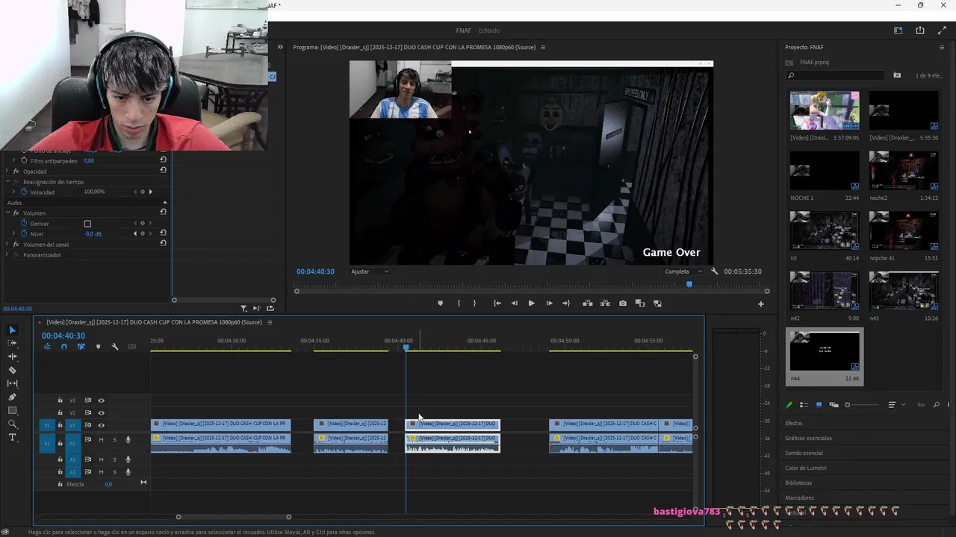Open the Ajustar zoom level dropdown
The image size is (956, 537).
(x=370, y=271)
